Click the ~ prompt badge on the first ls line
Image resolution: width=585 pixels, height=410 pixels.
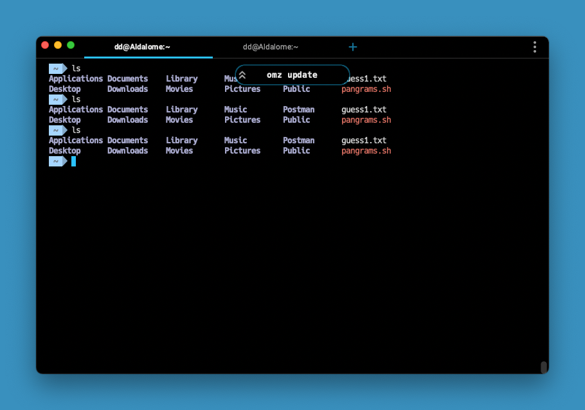[57, 67]
